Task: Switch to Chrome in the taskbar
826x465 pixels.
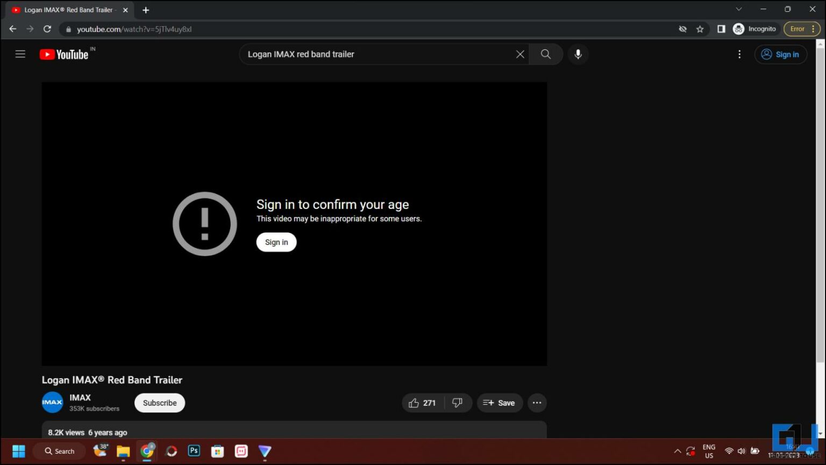Action: point(147,451)
